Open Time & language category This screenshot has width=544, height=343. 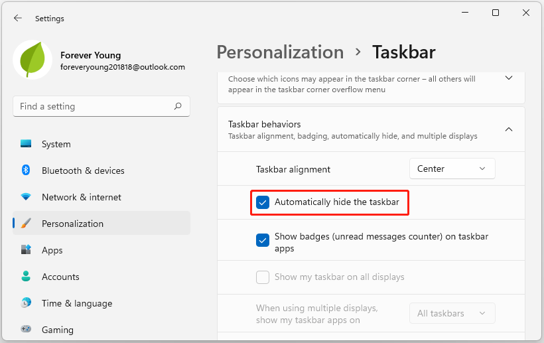(x=102, y=303)
